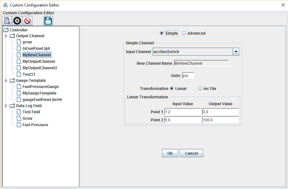Select the Simple radio button
Screen dimensions: 288x189
[x=162, y=33]
